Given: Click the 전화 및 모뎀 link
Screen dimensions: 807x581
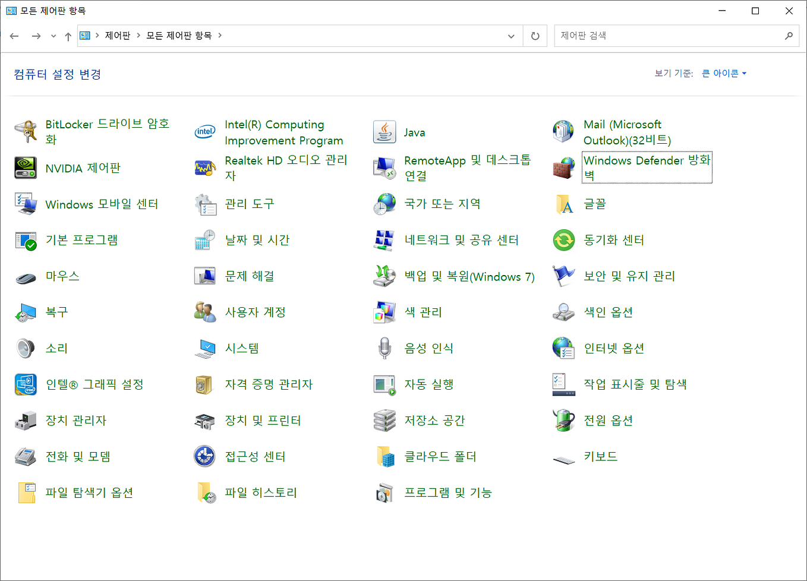Looking at the screenshot, I should pyautogui.click(x=78, y=456).
